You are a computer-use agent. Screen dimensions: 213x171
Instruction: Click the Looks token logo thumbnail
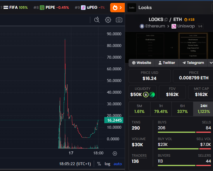coord(132,8)
